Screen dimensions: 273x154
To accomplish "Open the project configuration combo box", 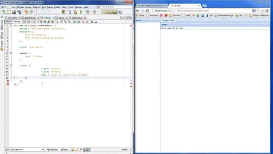I will pyautogui.click(x=47, y=12).
